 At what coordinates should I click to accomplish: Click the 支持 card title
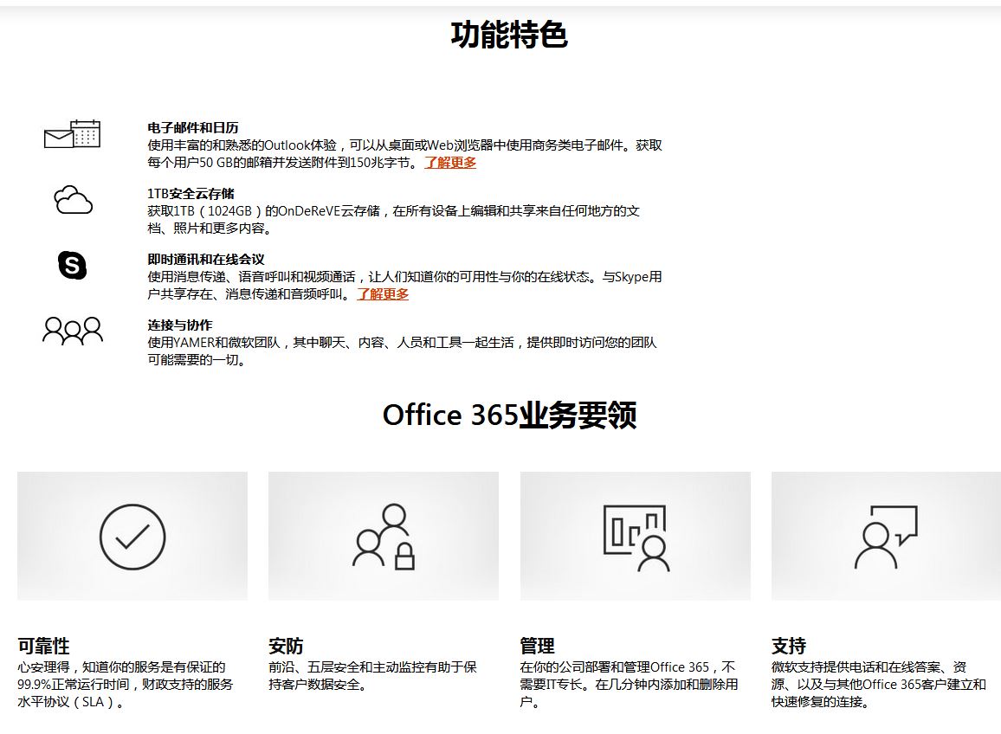click(788, 646)
